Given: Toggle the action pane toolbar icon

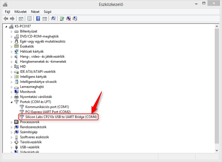Looking at the screenshot, I should click(x=45, y=18).
